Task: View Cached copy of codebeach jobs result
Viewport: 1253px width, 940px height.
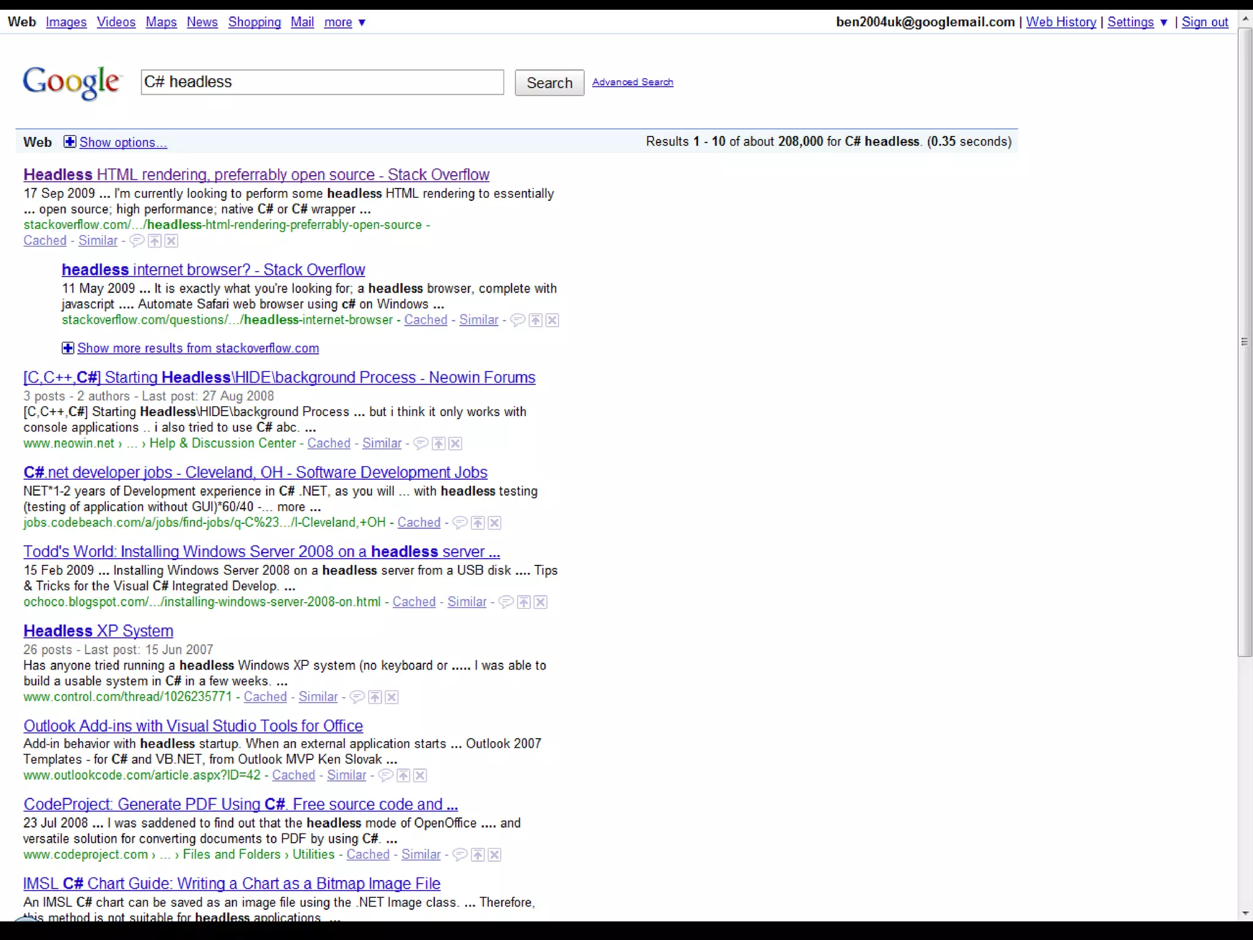Action: click(419, 523)
